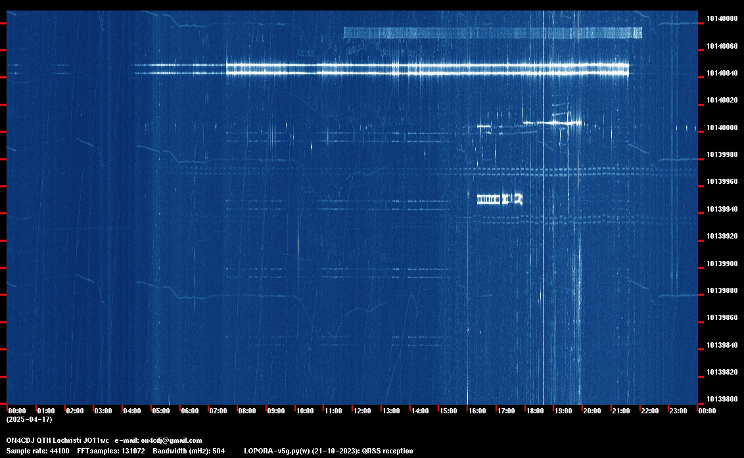
Task: Click the 08:00 time axis label
Action: click(x=247, y=411)
